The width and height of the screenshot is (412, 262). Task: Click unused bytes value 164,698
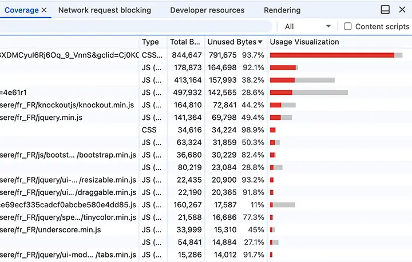[222, 67]
